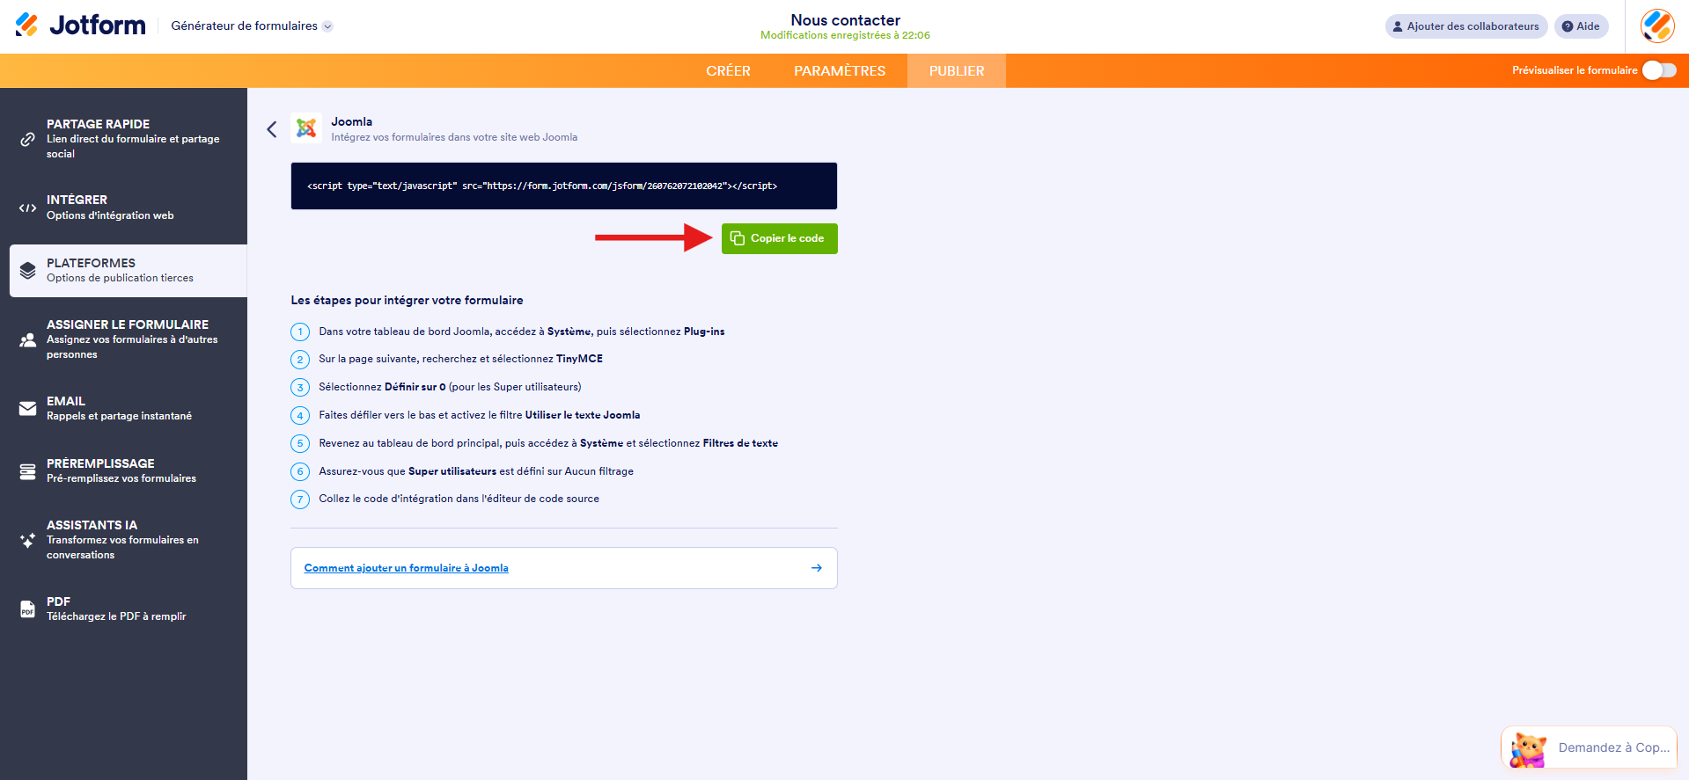Open the user avatar menu

point(1657,26)
